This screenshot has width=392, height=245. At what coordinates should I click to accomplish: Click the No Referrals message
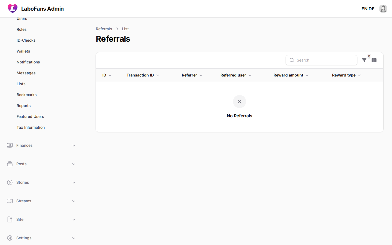coord(240,116)
